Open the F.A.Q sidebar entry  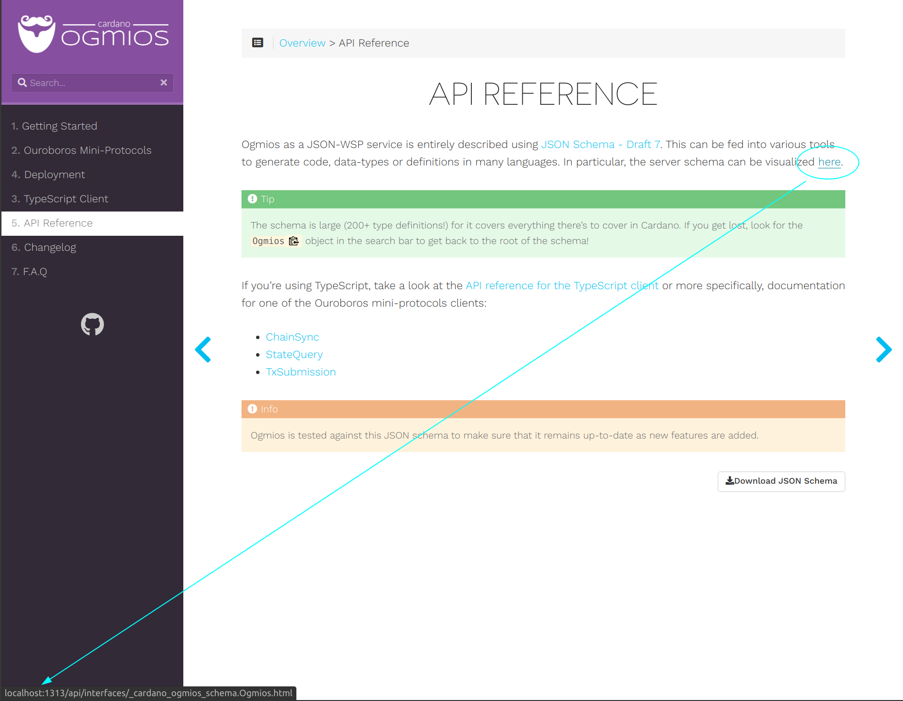92,272
